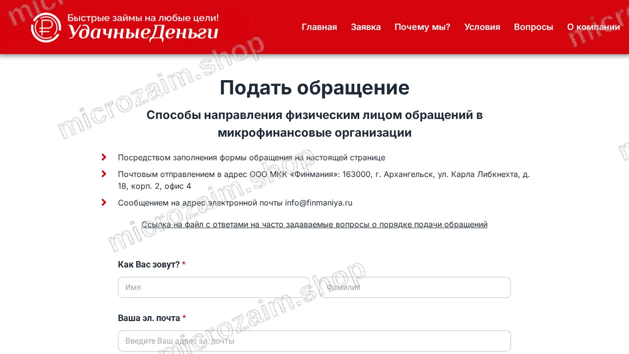Open the link to the FAQ file about обращений

pos(314,224)
